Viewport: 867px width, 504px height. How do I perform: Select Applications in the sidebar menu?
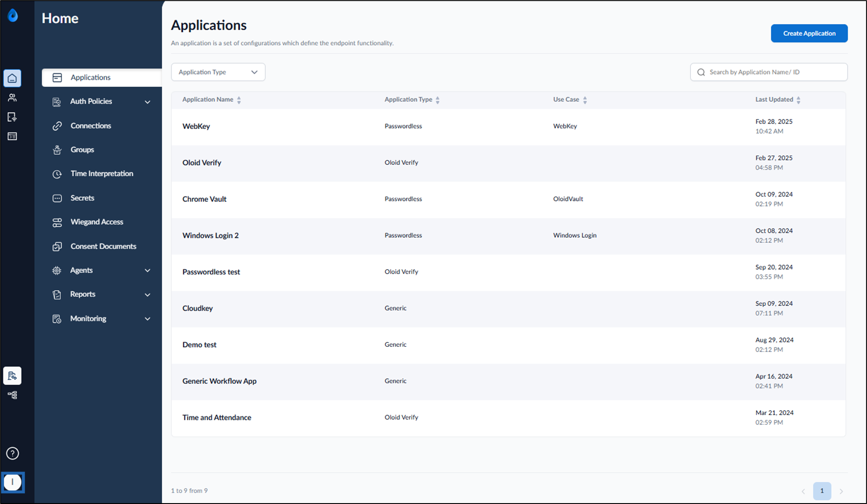(102, 77)
